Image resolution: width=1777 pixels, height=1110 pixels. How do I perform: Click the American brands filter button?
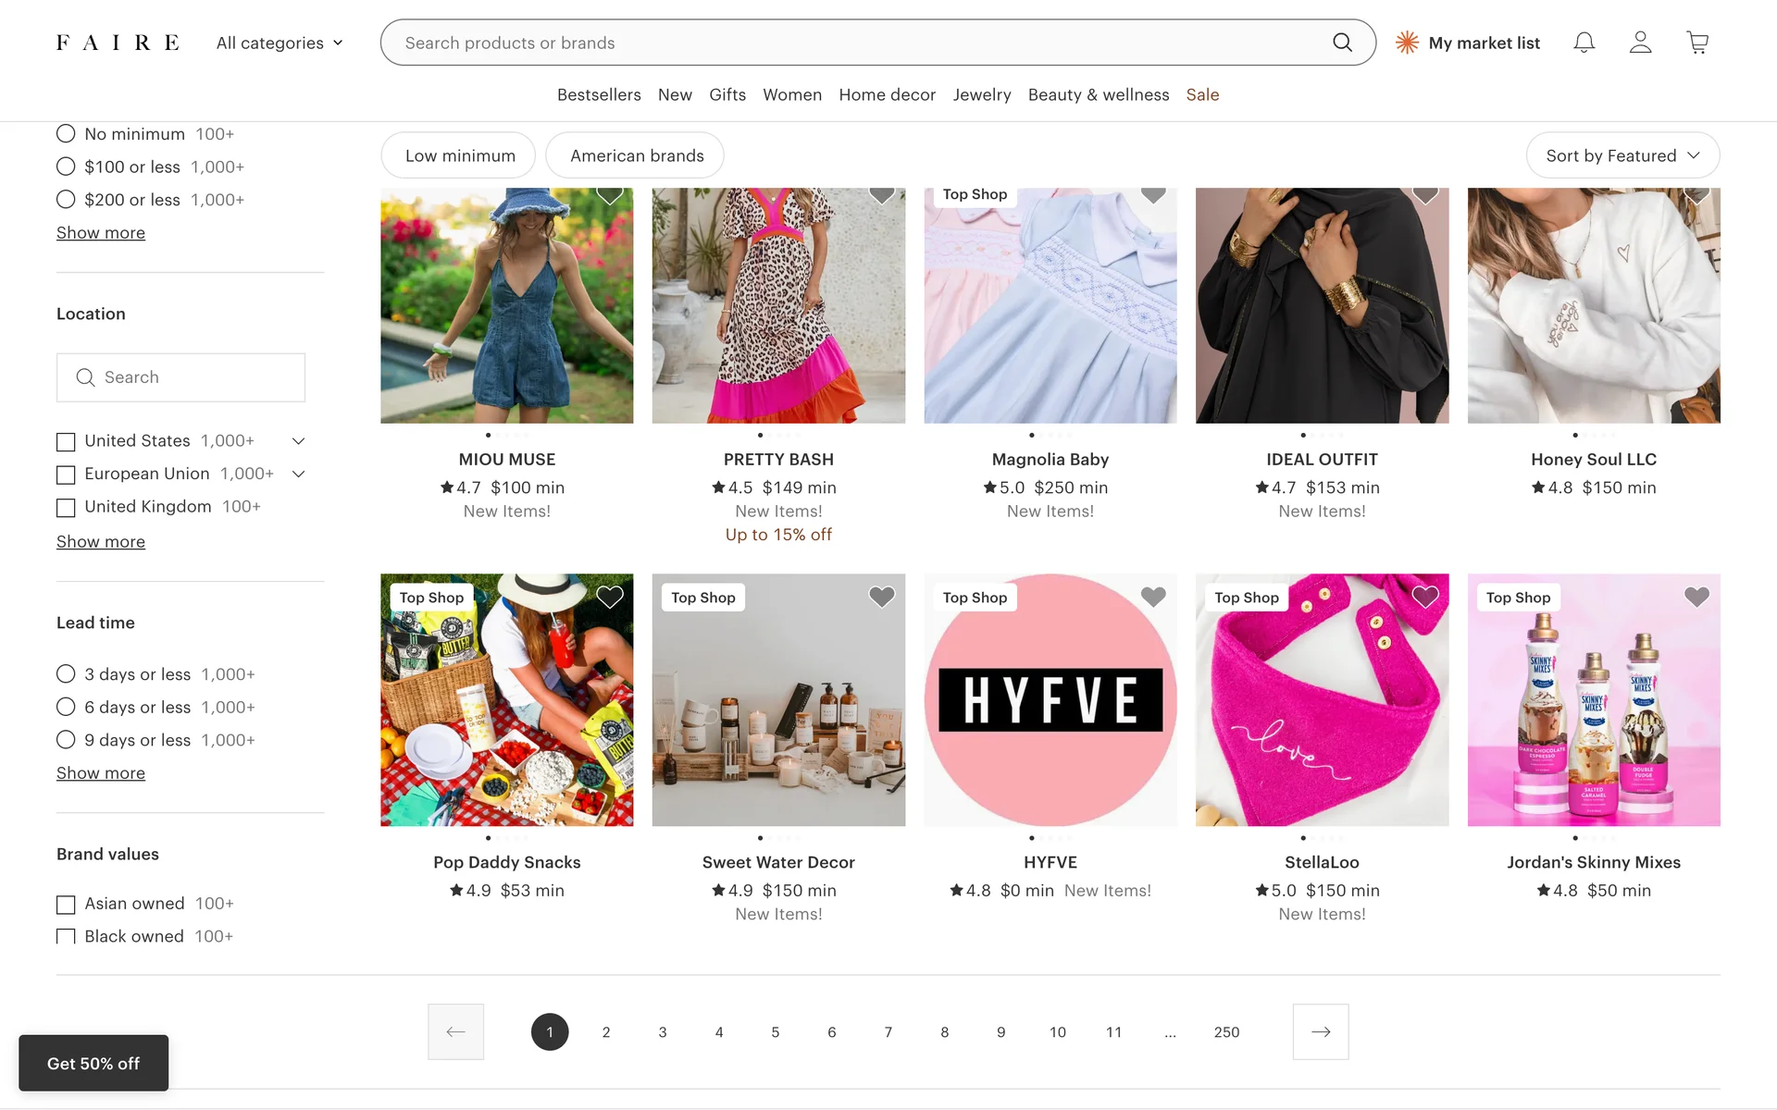coord(636,155)
